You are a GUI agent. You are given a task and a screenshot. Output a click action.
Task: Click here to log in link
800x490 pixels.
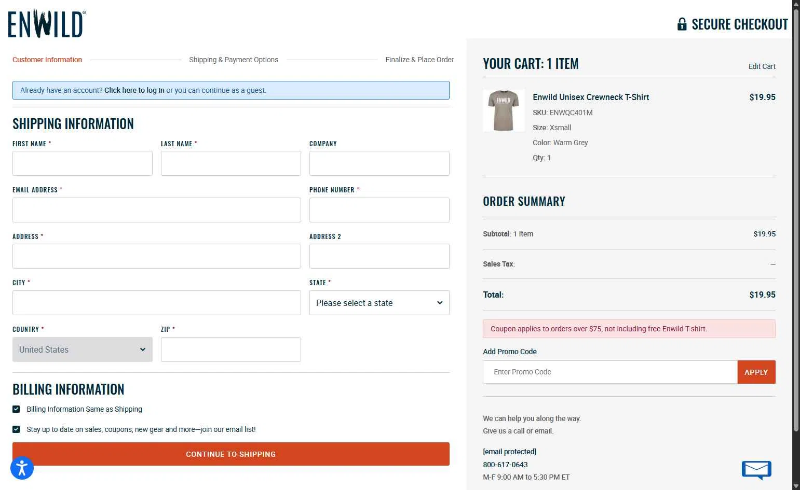coord(134,90)
